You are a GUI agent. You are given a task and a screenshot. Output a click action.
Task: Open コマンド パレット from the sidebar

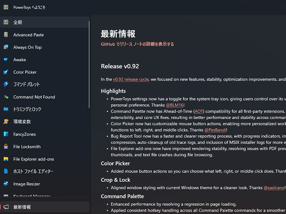[x=45, y=84]
